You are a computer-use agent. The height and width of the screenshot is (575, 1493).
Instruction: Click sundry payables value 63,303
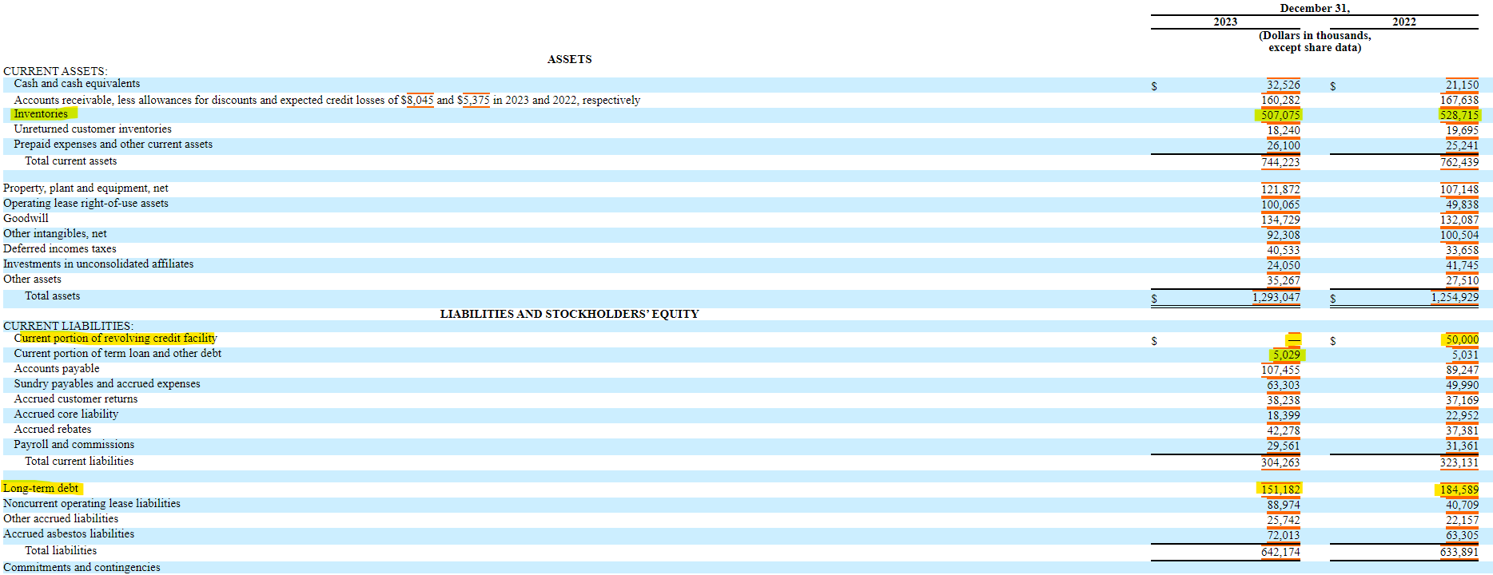pos(1283,385)
